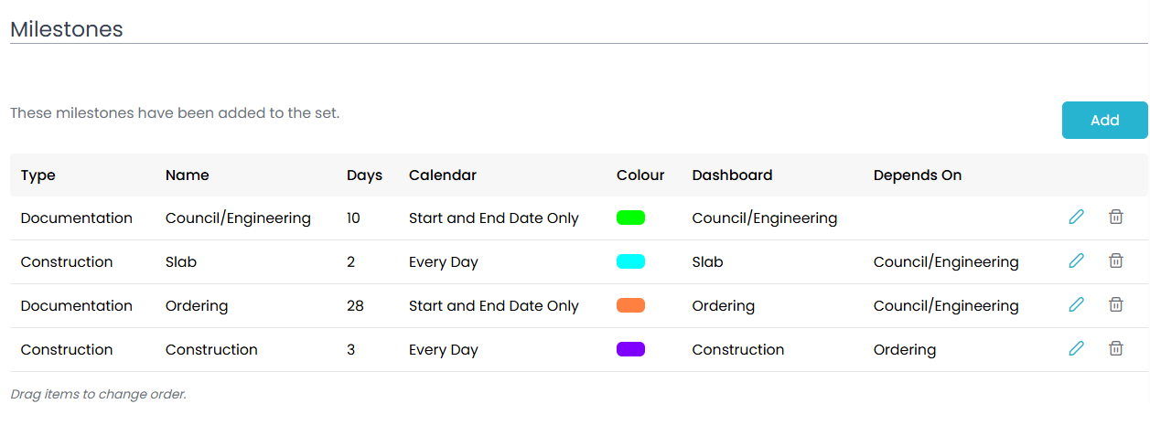The width and height of the screenshot is (1150, 425).
Task: Delete the last row Construction milestone
Action: (1115, 348)
